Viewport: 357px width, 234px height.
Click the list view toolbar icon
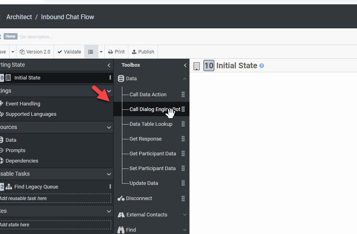tap(91, 52)
